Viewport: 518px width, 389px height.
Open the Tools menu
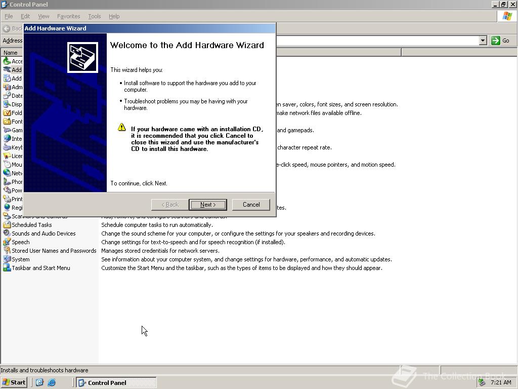point(94,16)
